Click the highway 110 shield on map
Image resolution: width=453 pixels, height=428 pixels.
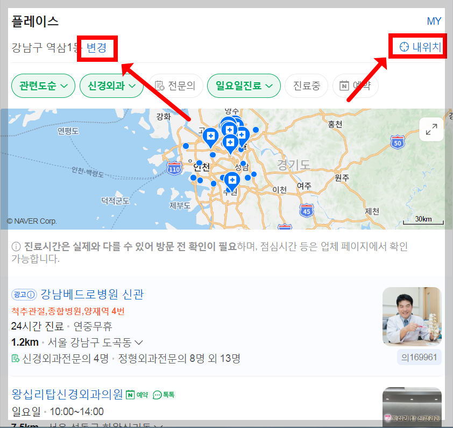tap(174, 169)
